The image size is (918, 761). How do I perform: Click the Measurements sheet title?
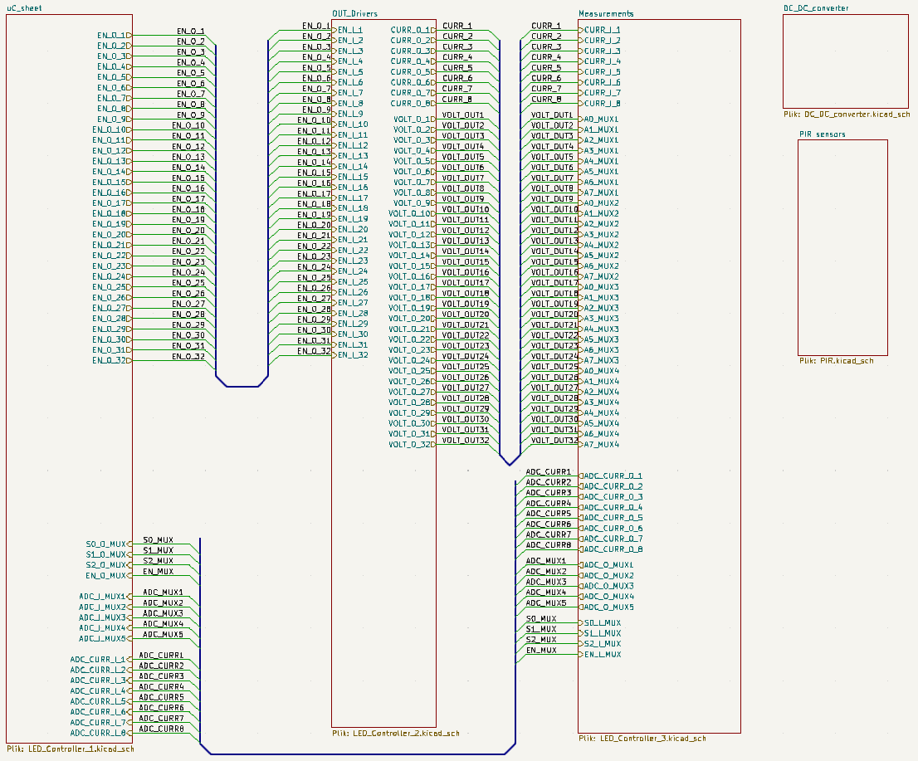[x=606, y=14]
